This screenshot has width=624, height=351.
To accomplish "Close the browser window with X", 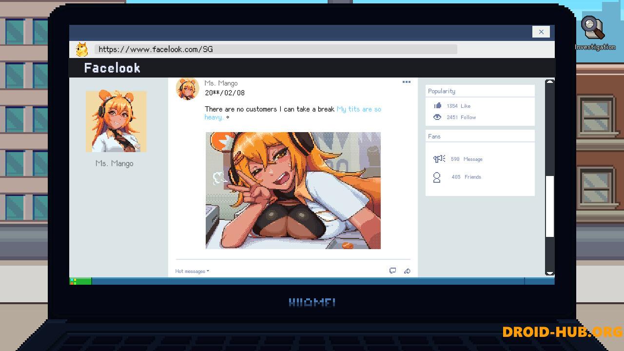I will click(541, 32).
